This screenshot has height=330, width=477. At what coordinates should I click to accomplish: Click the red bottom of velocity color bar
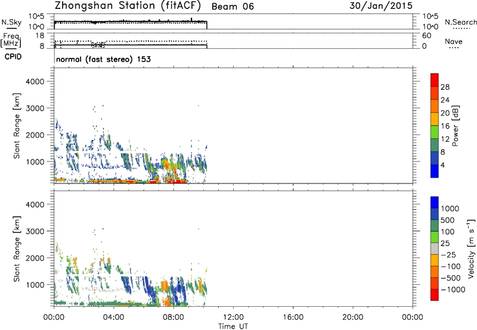[435, 295]
